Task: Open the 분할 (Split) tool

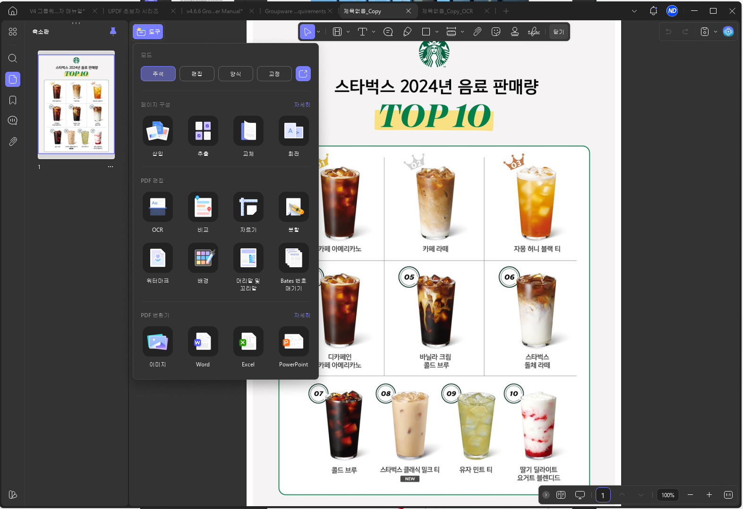Action: point(294,212)
